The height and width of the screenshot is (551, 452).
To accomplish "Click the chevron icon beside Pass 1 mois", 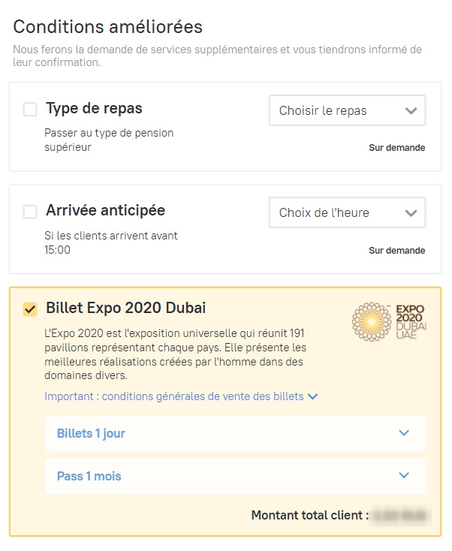I will click(404, 475).
